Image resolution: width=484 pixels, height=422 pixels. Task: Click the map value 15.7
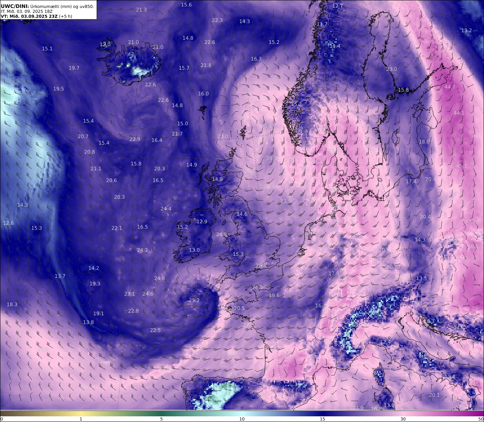pos(184,68)
